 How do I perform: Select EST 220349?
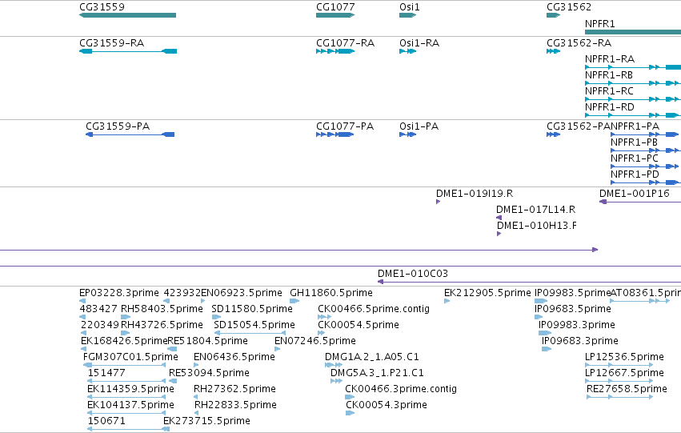[x=84, y=333]
